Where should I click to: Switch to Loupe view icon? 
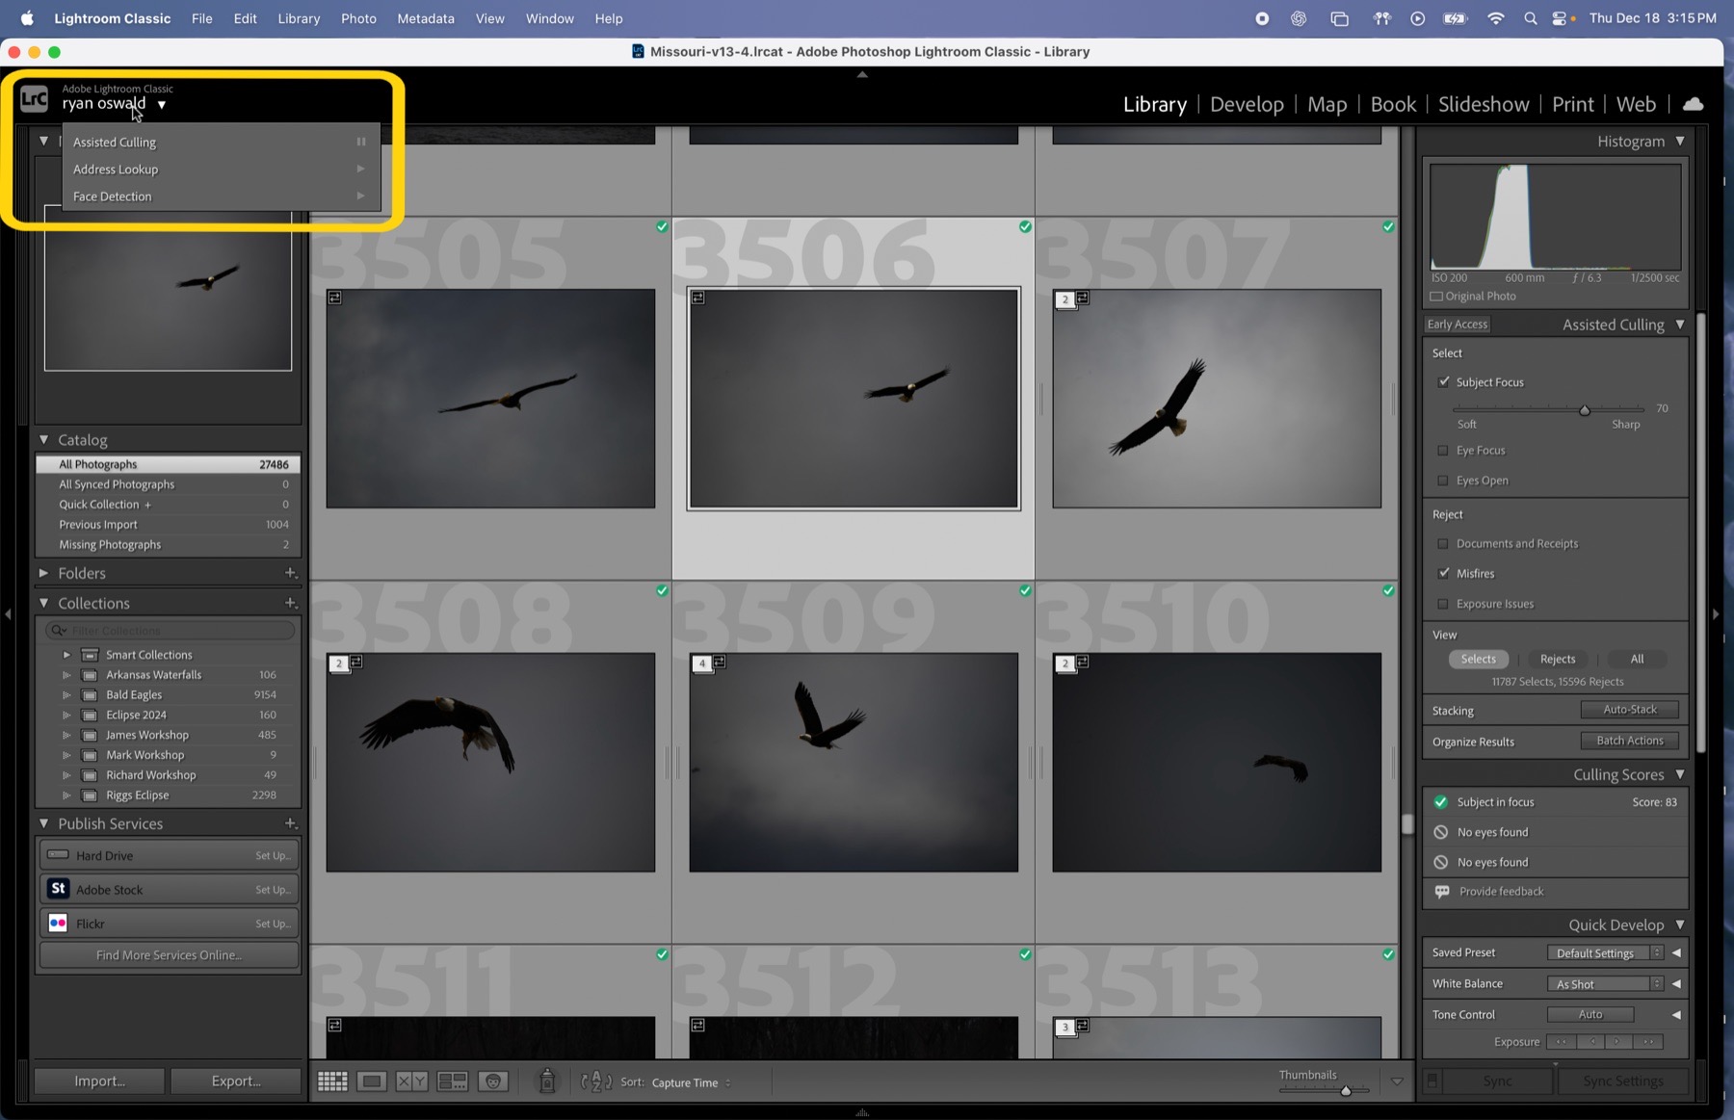tap(372, 1081)
